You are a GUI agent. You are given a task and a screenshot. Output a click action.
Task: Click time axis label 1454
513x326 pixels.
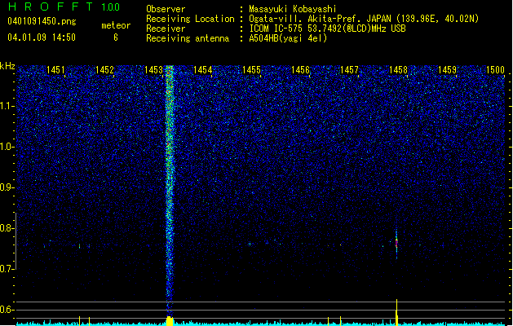[202, 69]
